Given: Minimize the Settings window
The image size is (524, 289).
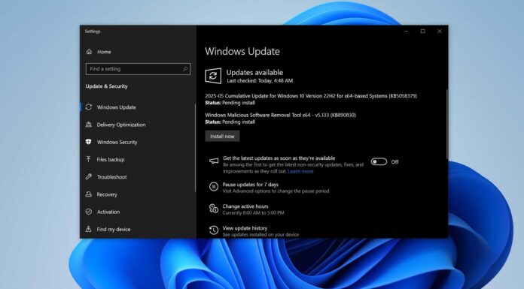Looking at the screenshot, I should 406,32.
